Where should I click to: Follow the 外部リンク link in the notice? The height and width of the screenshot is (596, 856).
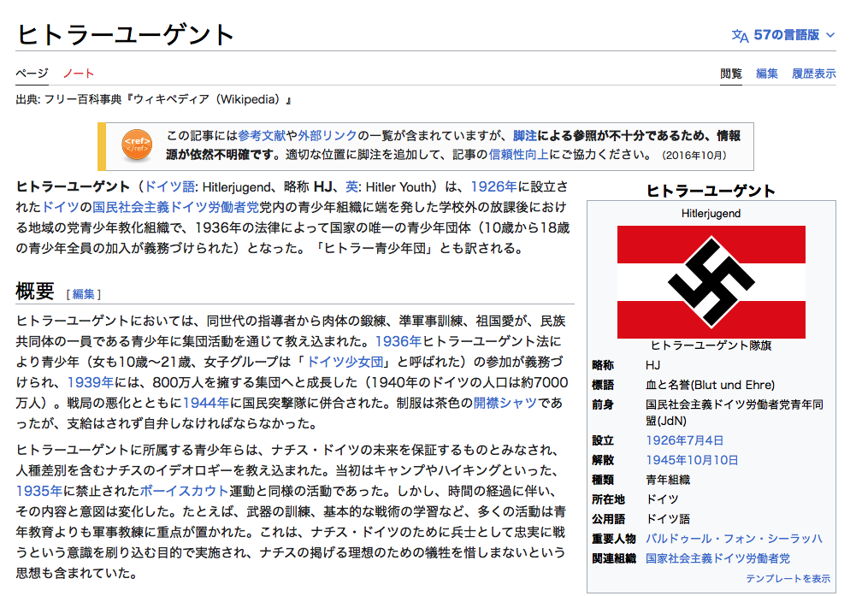pos(328,136)
